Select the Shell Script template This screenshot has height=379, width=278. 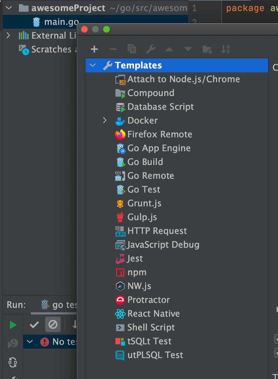pos(151,327)
